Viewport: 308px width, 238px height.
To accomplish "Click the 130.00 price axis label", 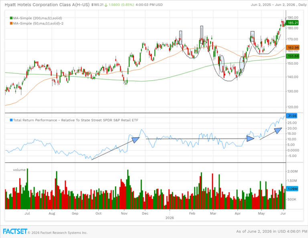I will 293,91.
